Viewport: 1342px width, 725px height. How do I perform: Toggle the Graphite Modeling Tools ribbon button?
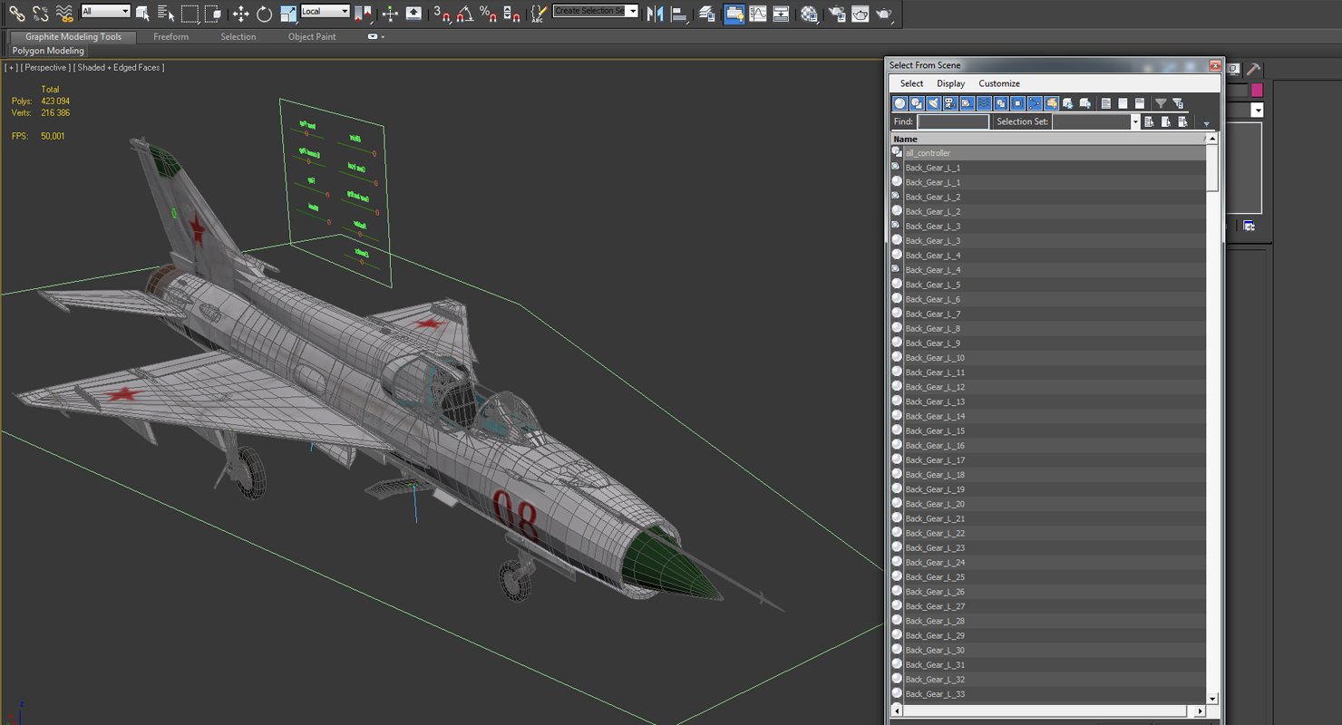(x=734, y=13)
